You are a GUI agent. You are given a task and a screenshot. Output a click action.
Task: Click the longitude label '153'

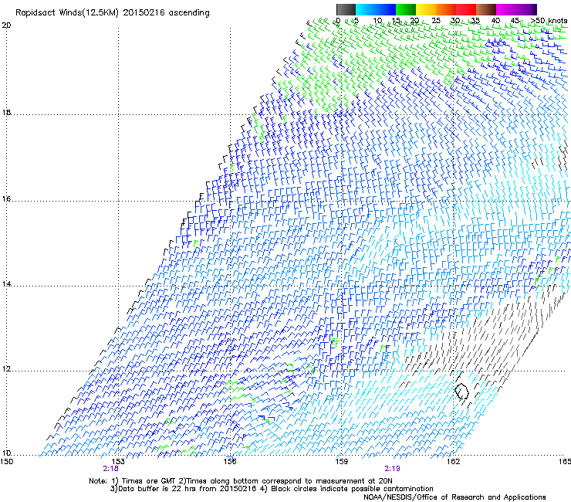118,462
